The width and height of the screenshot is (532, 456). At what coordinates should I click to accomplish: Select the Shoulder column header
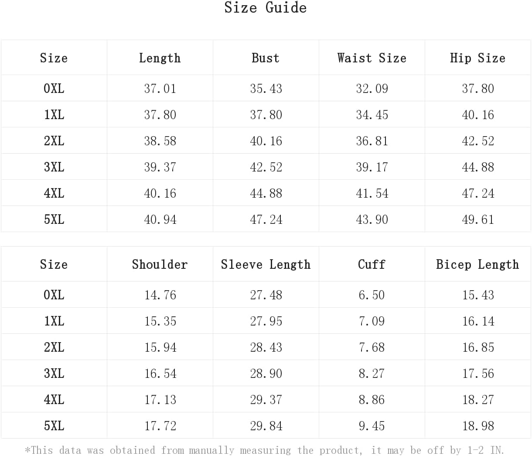pyautogui.click(x=160, y=264)
